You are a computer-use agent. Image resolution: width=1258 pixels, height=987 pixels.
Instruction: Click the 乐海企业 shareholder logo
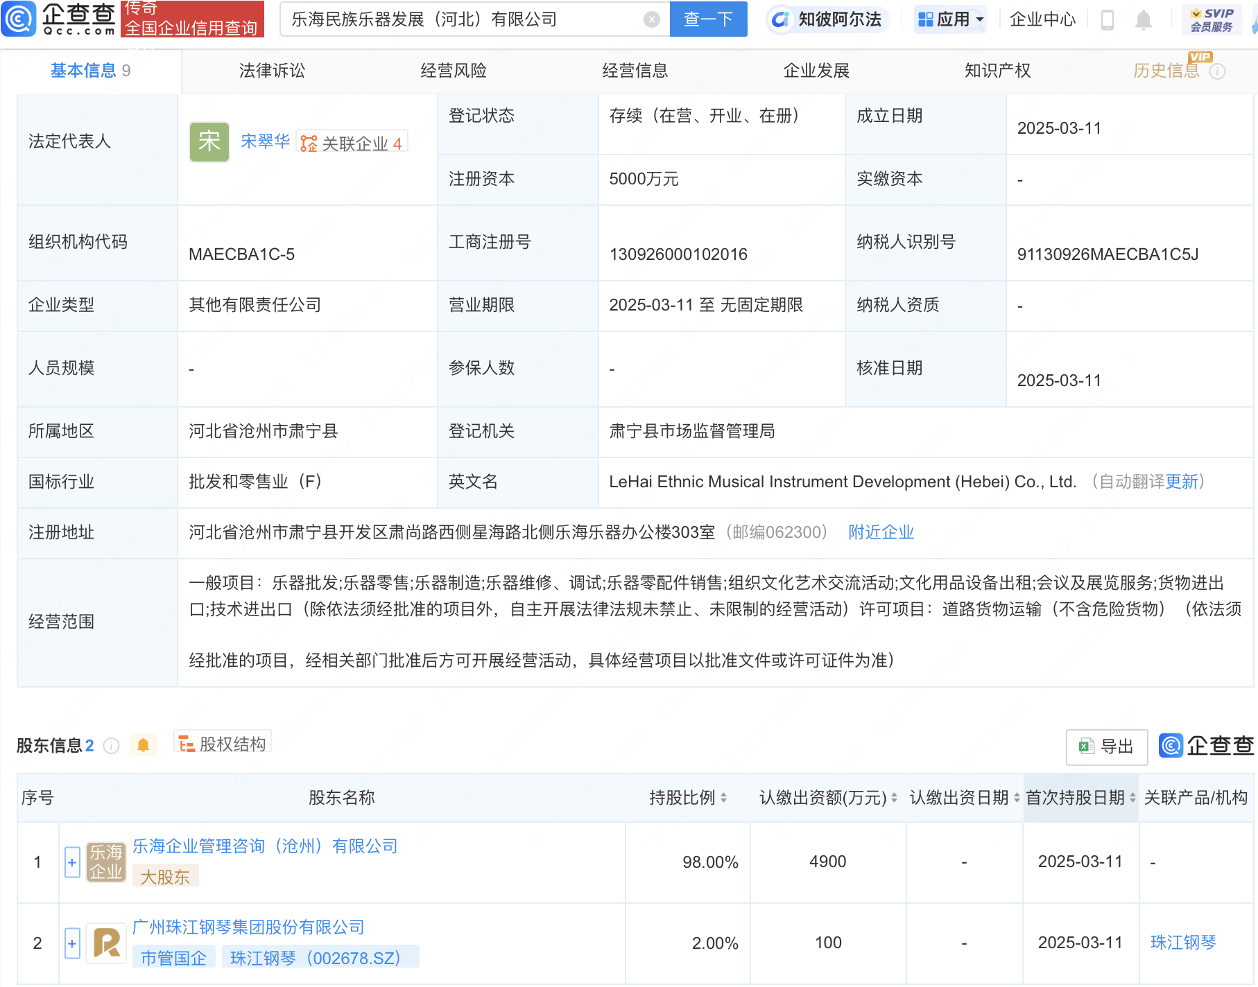(x=105, y=862)
